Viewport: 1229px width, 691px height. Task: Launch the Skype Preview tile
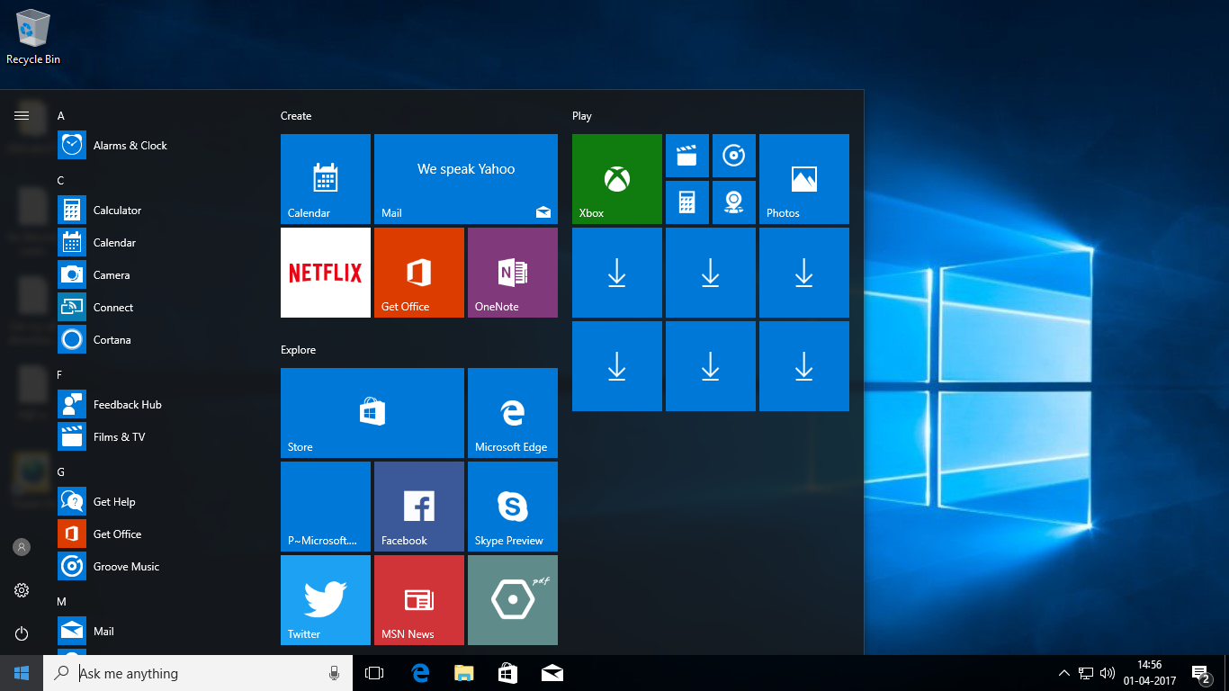513,507
